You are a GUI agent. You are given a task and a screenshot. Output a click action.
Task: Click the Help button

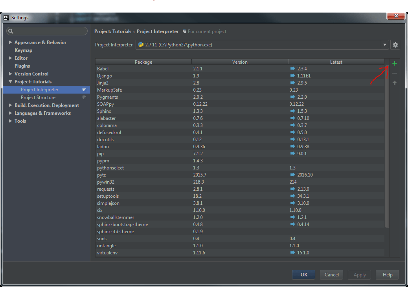[x=388, y=275]
